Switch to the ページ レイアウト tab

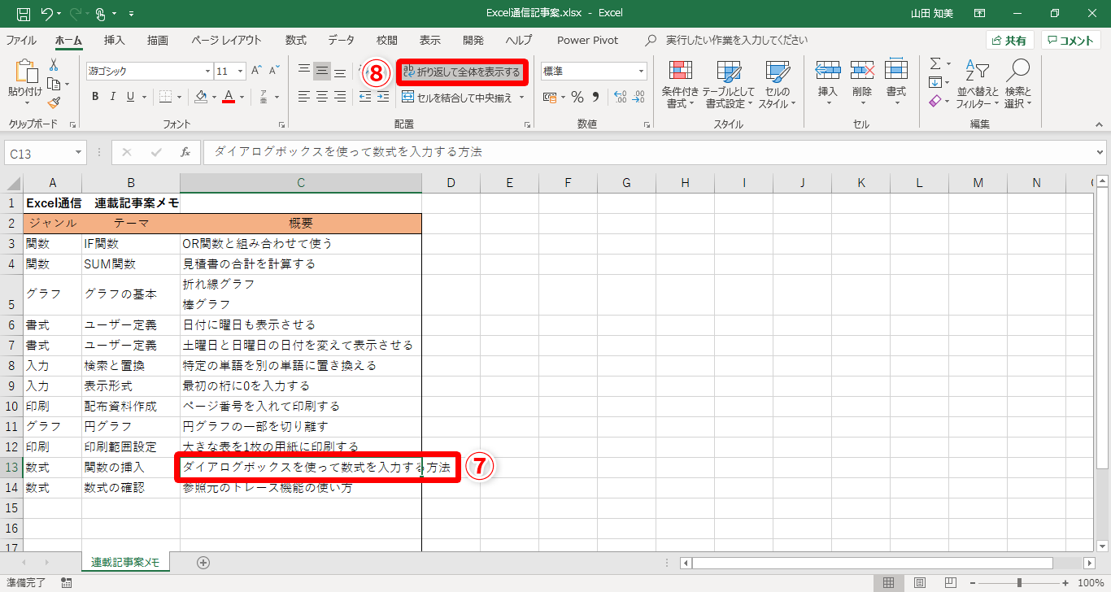click(227, 40)
